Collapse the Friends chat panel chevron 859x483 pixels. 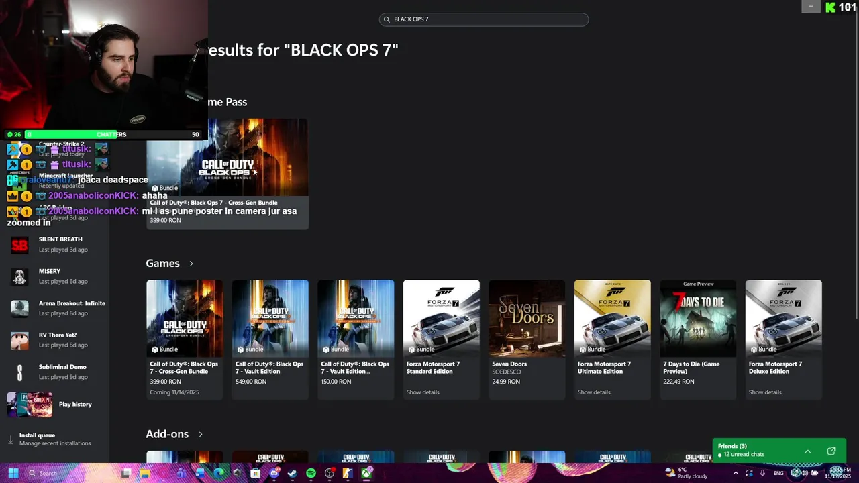point(808,451)
